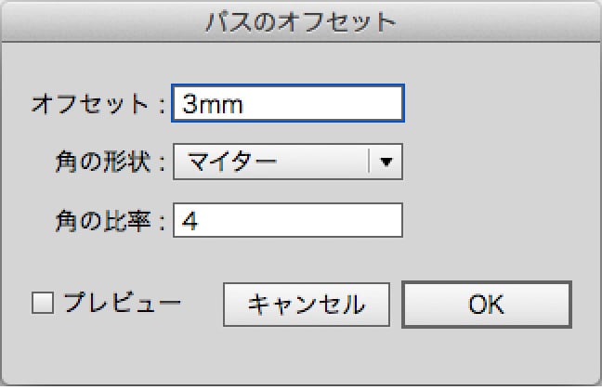
Task: Expand the corner shape options list
Action: pyautogui.click(x=386, y=162)
